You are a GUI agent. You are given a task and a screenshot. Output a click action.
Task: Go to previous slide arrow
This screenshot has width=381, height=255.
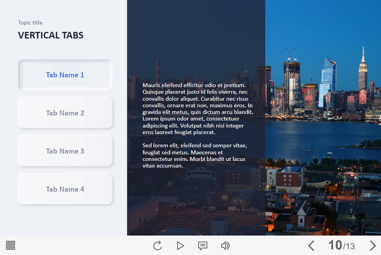(311, 246)
